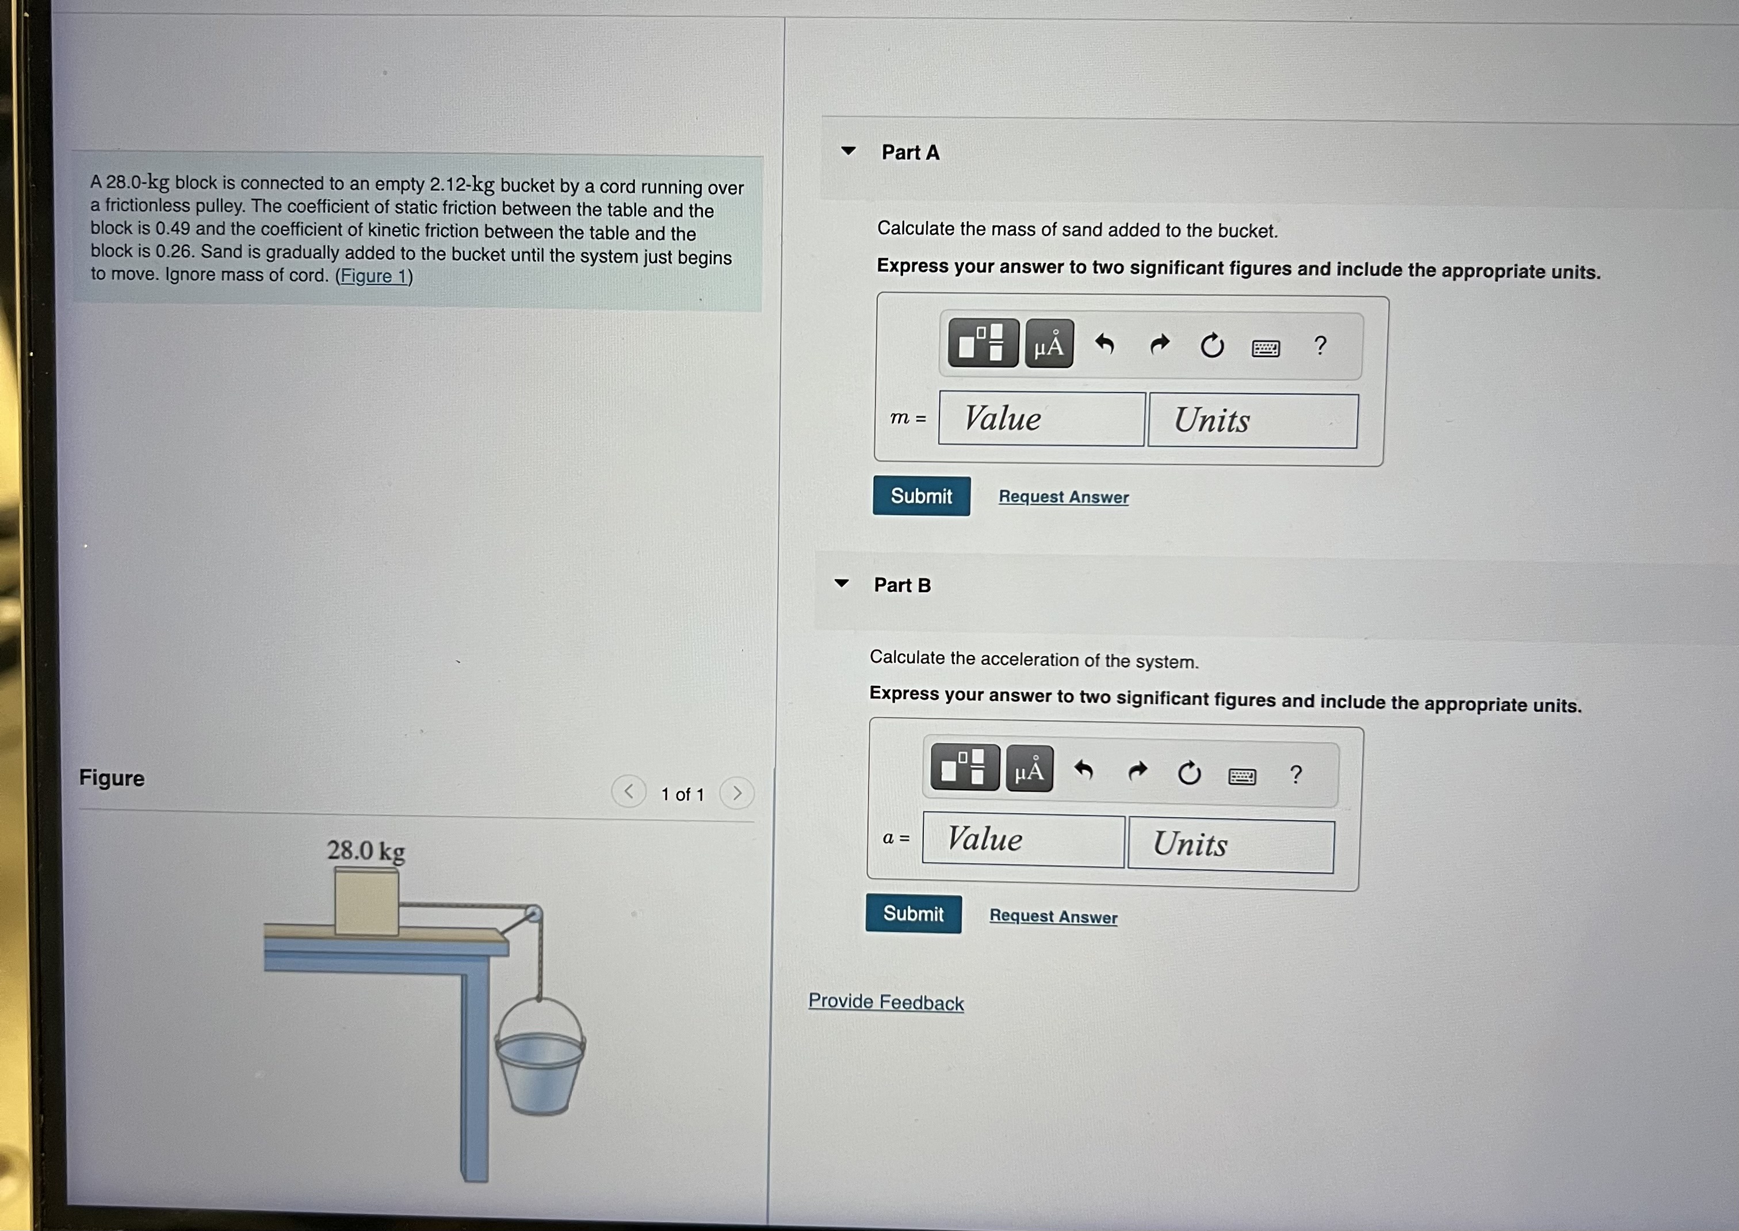Open the Figure 1 link in problem text
1739x1231 pixels.
[373, 276]
